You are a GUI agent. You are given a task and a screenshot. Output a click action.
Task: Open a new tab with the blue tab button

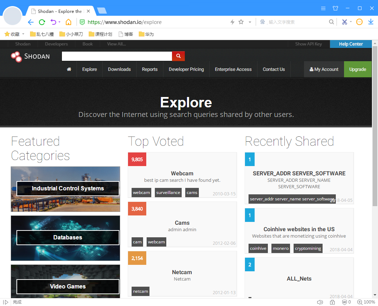click(102, 11)
